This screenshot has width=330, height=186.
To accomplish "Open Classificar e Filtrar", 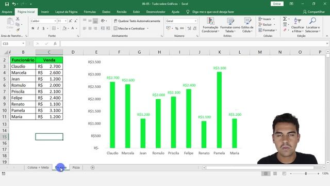I will click(x=298, y=25).
